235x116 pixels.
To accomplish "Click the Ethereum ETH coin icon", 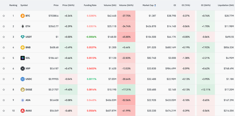I will pos(23,26).
